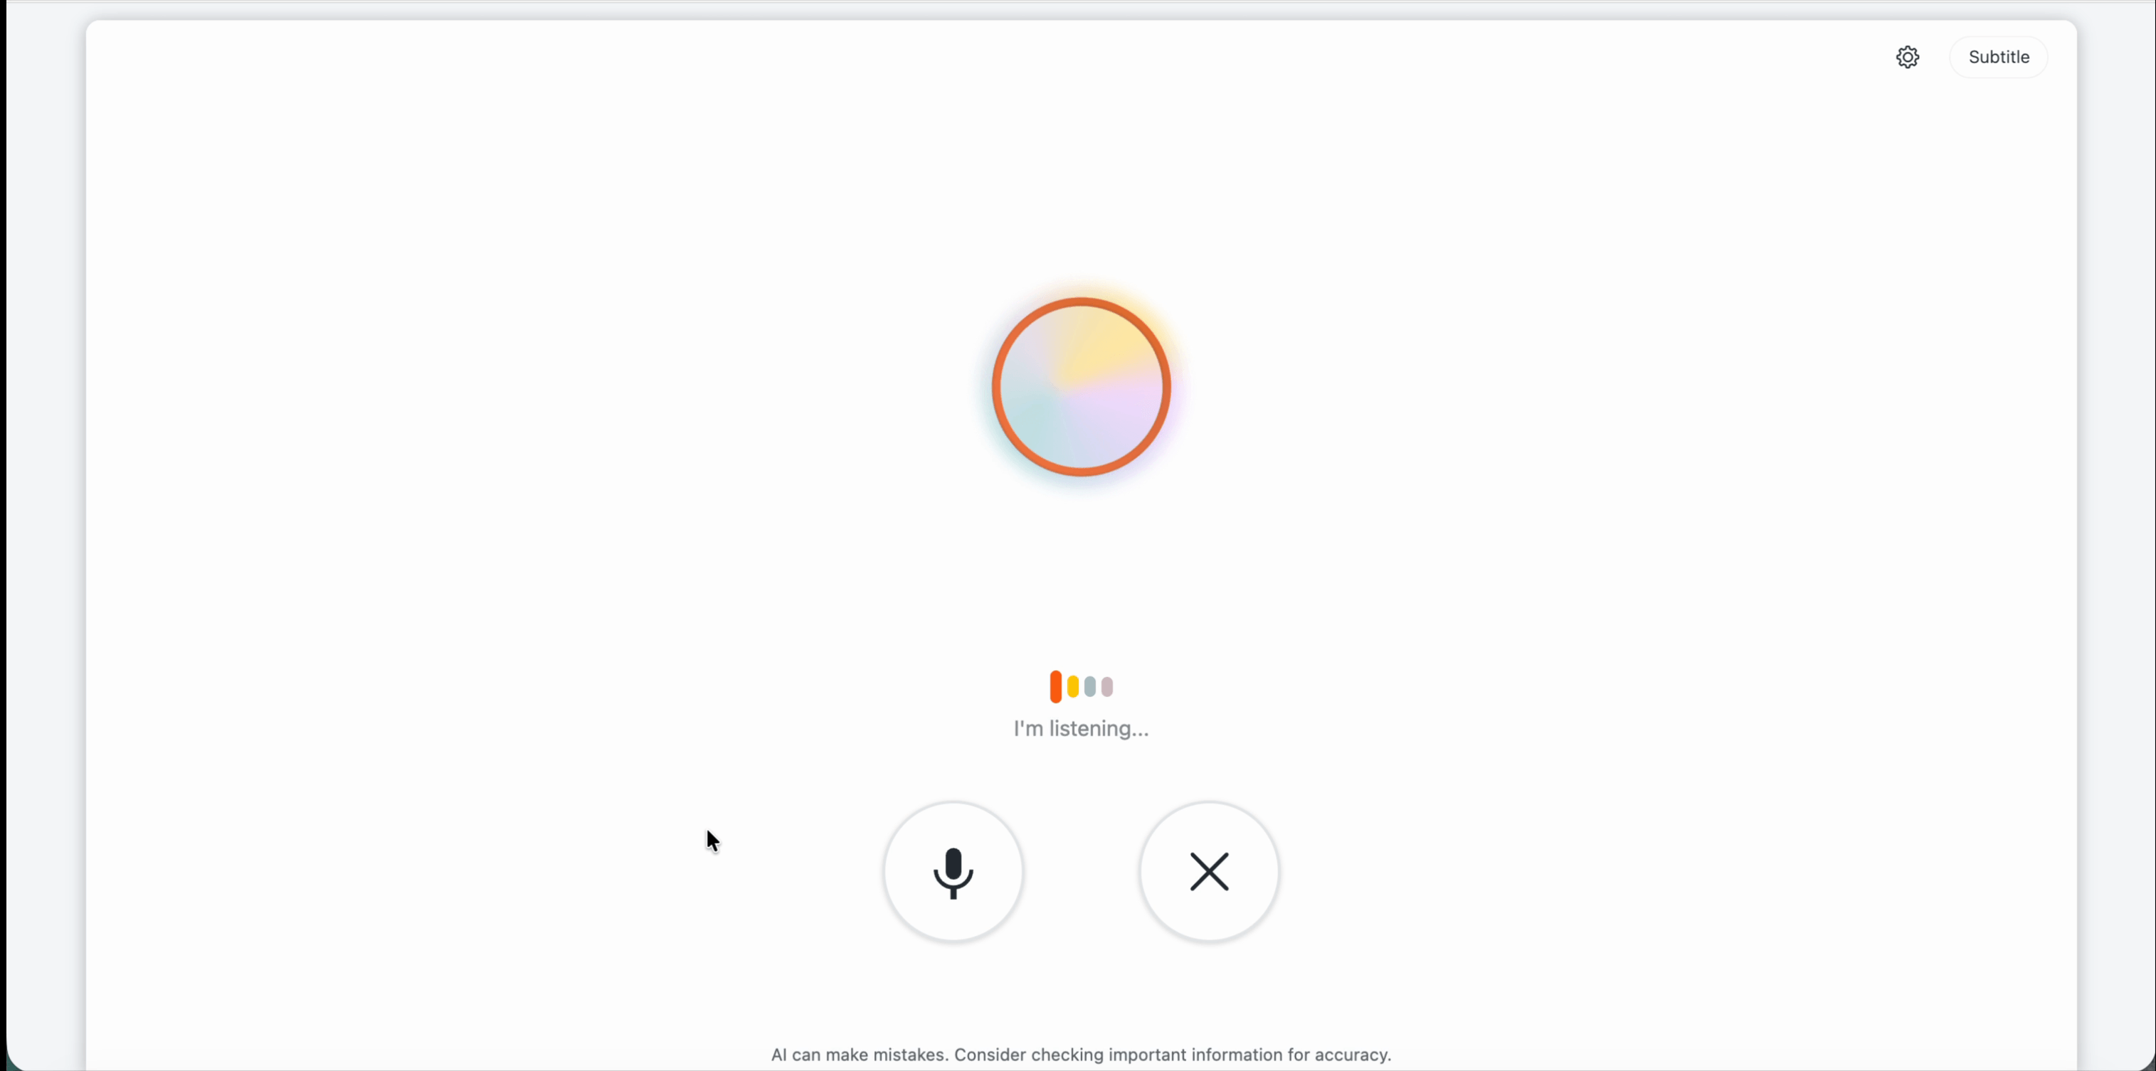
Task: Click the tall orange audio level bar
Action: click(1055, 686)
